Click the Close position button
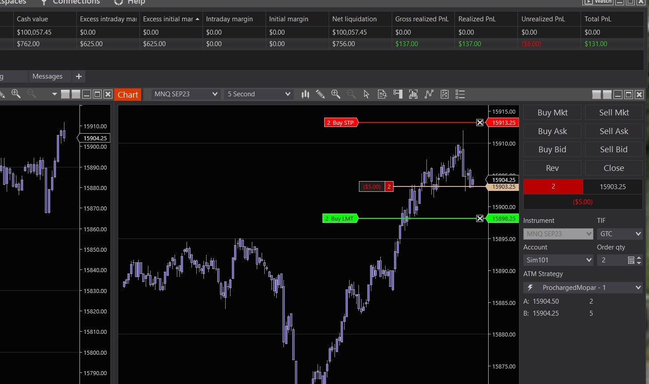Image resolution: width=649 pixels, height=384 pixels. 614,168
